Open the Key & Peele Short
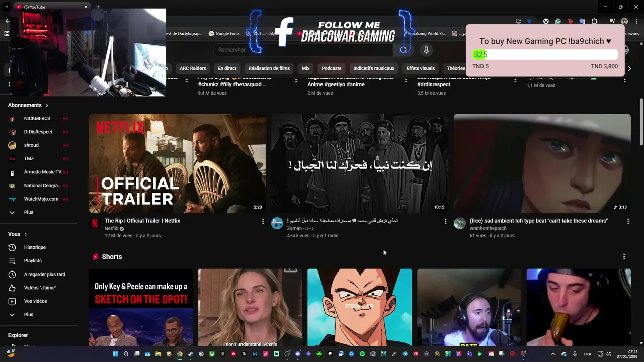This screenshot has width=644, height=362. 141,307
